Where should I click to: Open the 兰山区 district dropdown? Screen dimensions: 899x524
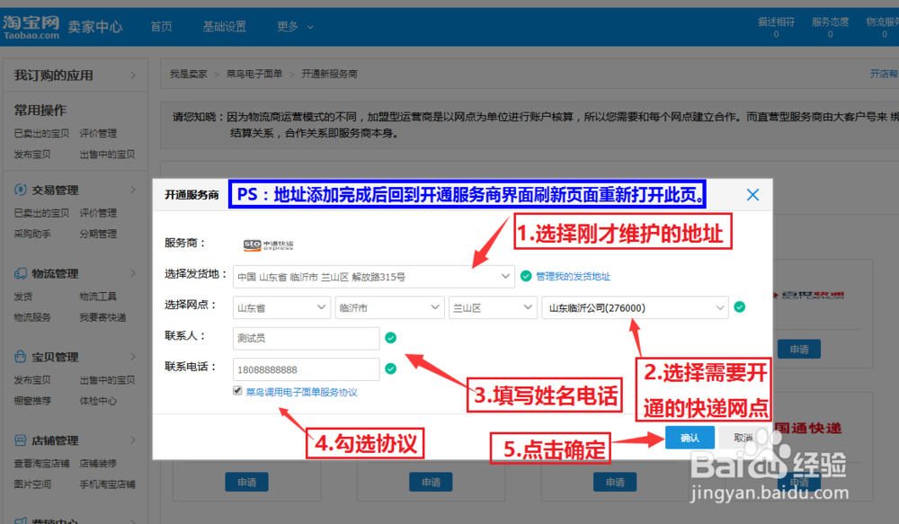pyautogui.click(x=493, y=308)
